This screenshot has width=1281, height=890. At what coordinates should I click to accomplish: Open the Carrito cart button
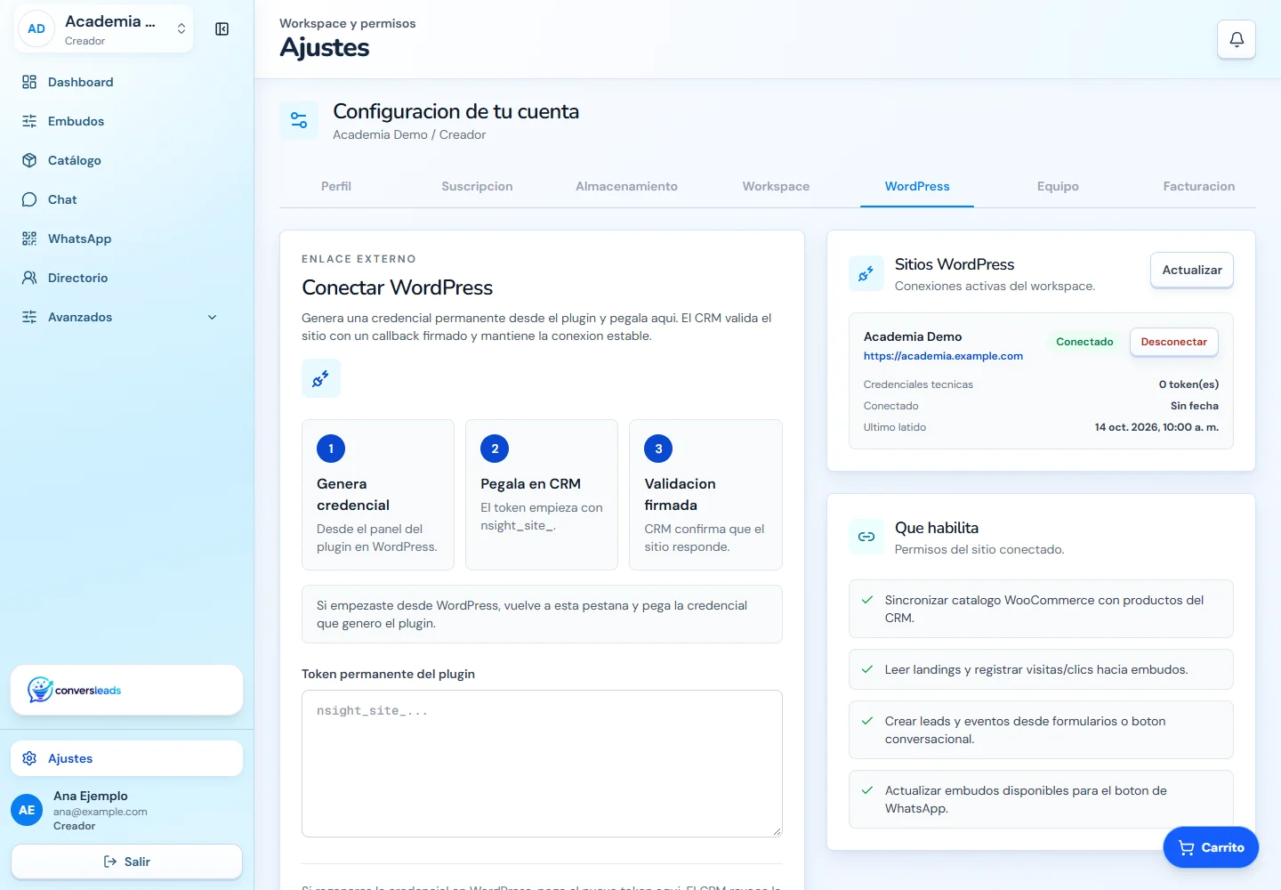pos(1211,847)
